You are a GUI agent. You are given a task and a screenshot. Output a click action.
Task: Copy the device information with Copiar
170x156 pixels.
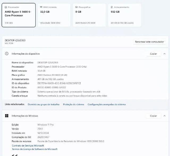(154, 54)
